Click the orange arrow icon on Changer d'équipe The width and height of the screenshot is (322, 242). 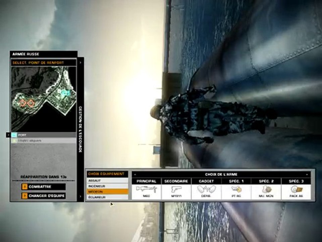(24, 196)
